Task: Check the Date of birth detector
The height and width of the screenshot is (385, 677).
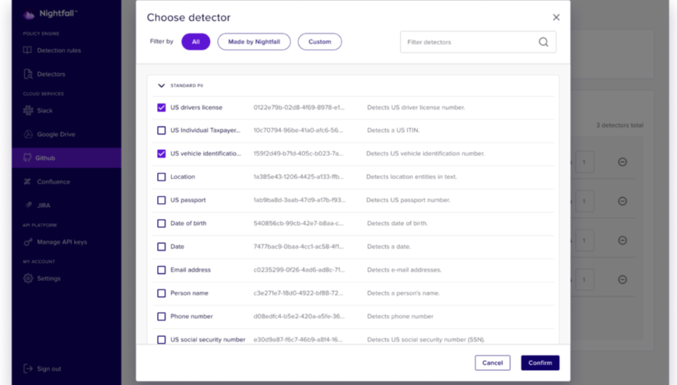Action: pyautogui.click(x=161, y=223)
